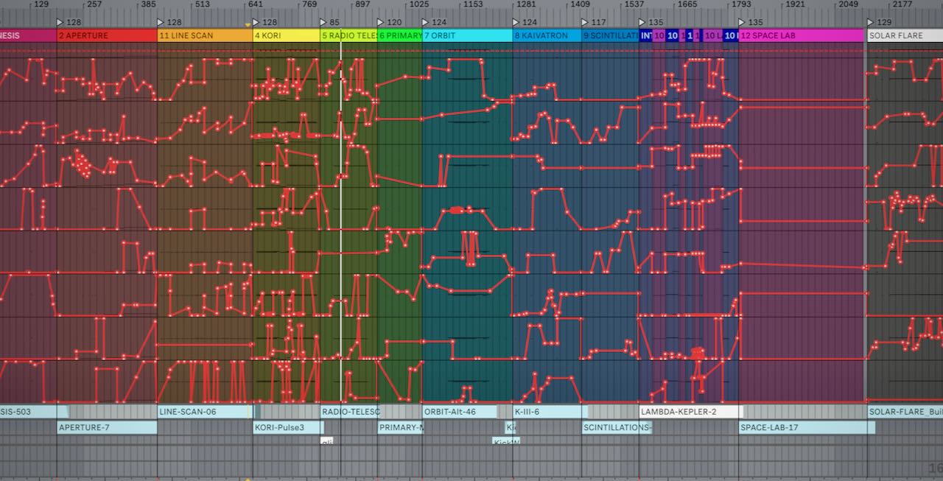The image size is (943, 481).
Task: Select the SOLAR FLARE section header
Action: tap(905, 35)
